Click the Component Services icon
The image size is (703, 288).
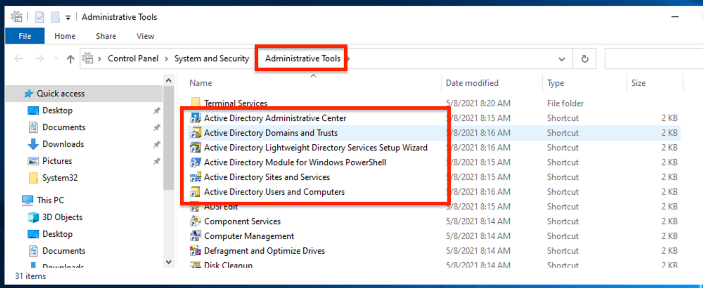point(195,221)
